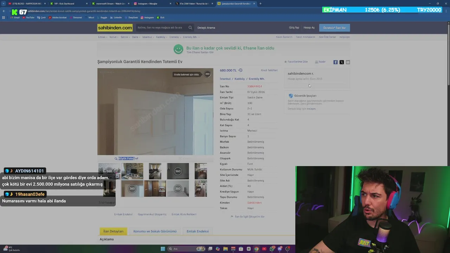Click the browser address bar URL
The width and height of the screenshot is (450, 253).
(84, 11)
